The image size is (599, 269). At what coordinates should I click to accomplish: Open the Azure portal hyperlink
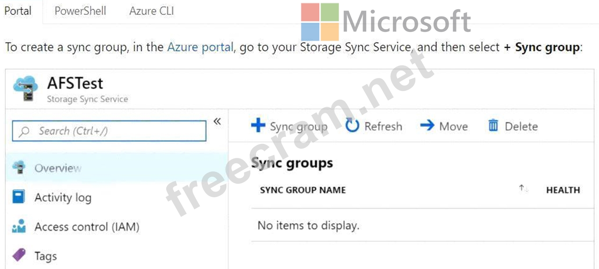click(x=200, y=47)
